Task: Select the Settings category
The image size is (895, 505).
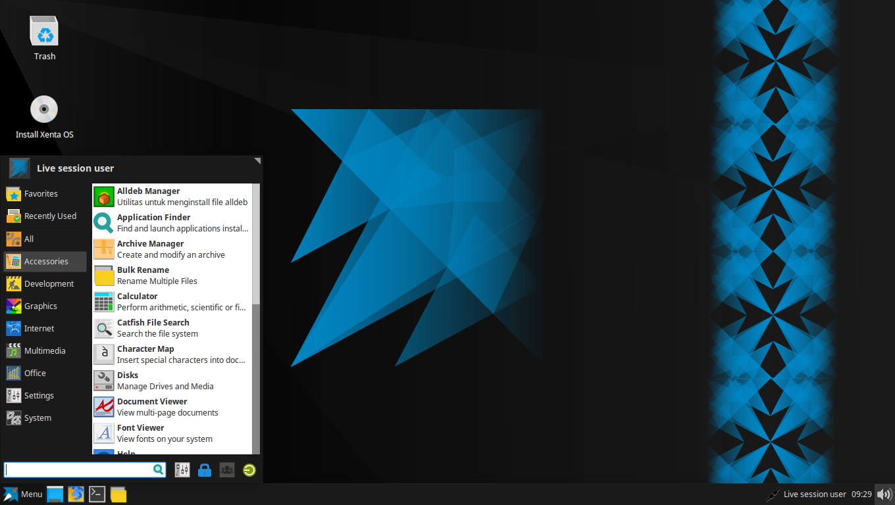Action: (x=45, y=395)
